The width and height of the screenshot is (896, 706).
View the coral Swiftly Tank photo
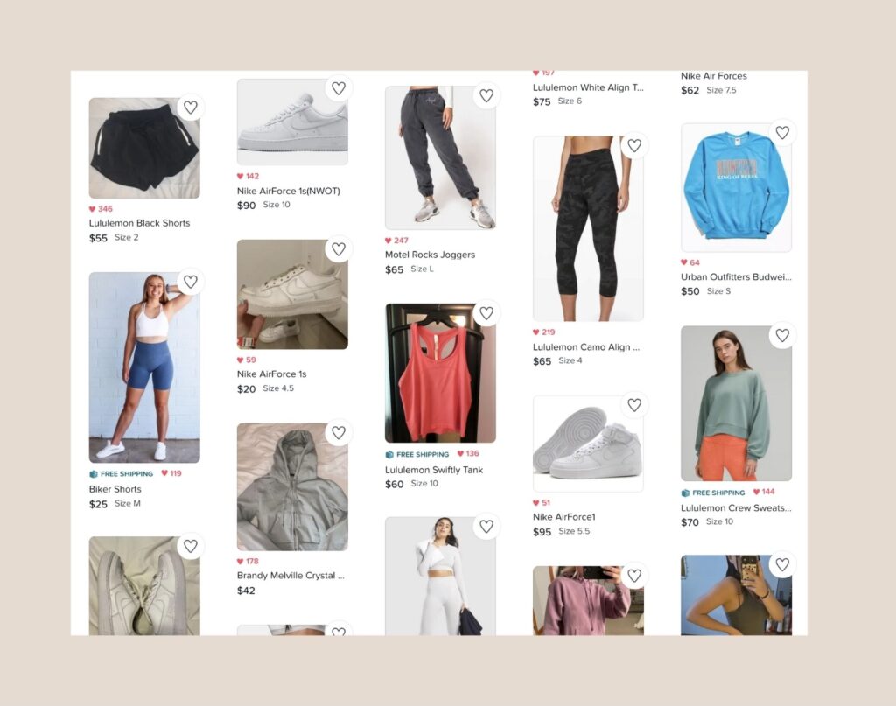pyautogui.click(x=440, y=373)
